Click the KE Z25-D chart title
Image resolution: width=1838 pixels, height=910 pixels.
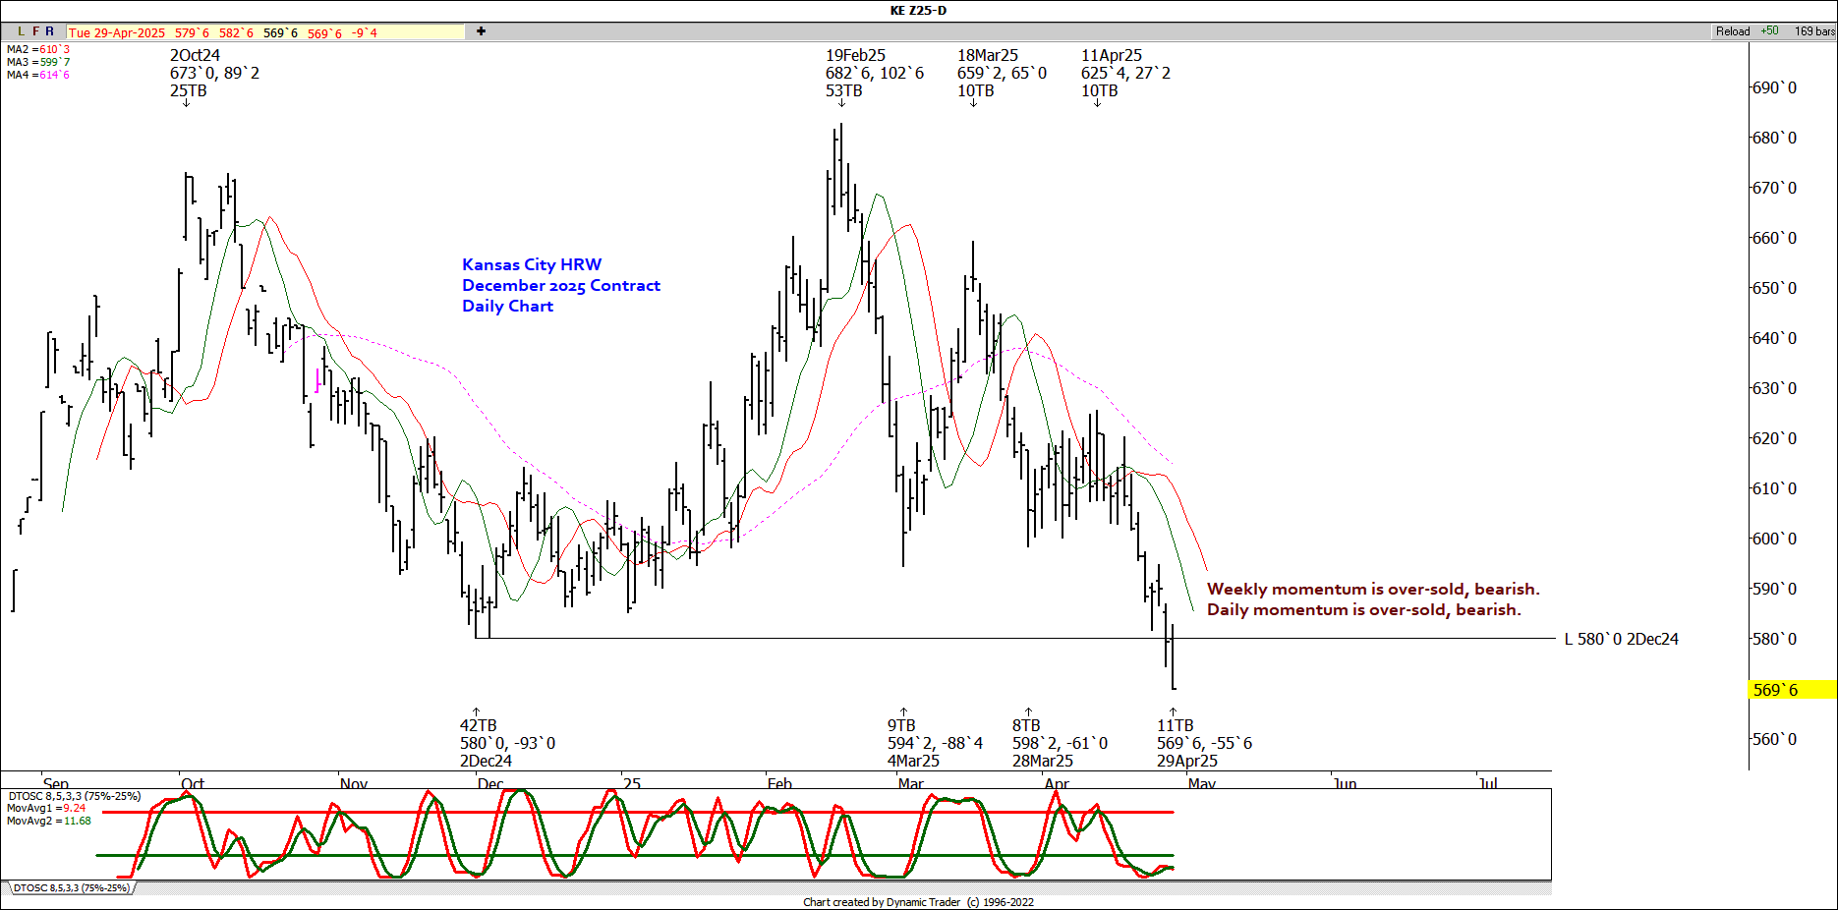[x=918, y=11]
